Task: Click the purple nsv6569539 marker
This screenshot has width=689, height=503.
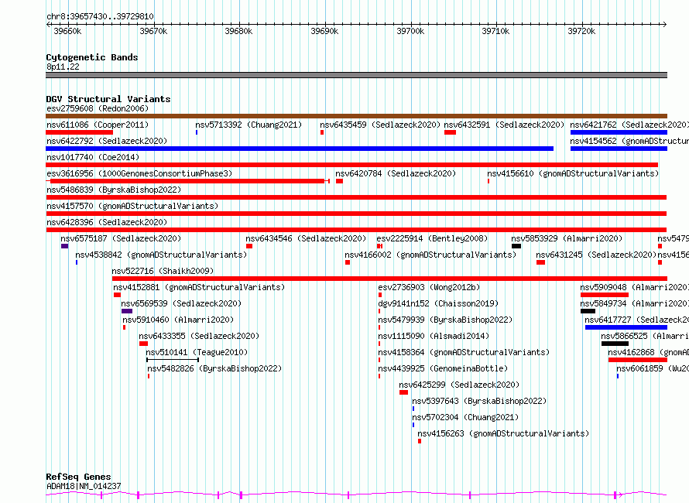Action: point(127,311)
